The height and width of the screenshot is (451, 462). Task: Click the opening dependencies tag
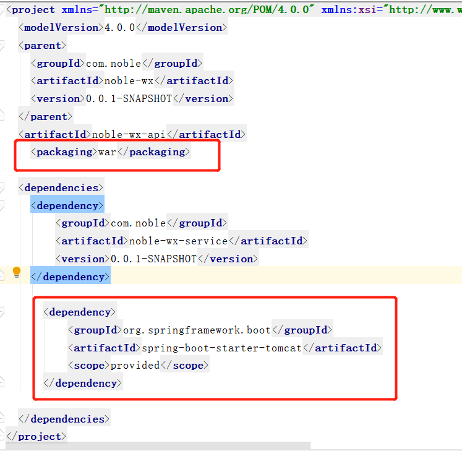click(x=61, y=188)
